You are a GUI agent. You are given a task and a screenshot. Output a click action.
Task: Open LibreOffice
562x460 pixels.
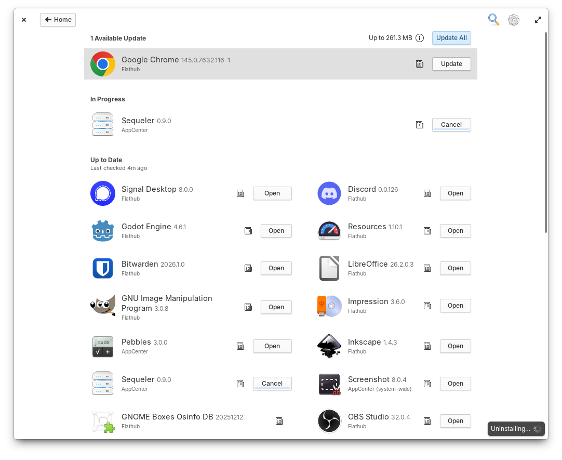click(455, 268)
